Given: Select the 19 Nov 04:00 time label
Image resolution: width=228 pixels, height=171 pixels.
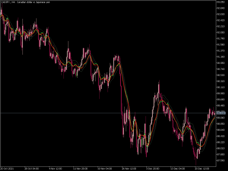Looking at the screenshot, I should (105, 169).
